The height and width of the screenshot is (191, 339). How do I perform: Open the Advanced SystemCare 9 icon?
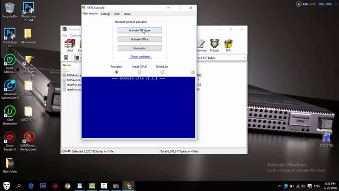point(10,89)
